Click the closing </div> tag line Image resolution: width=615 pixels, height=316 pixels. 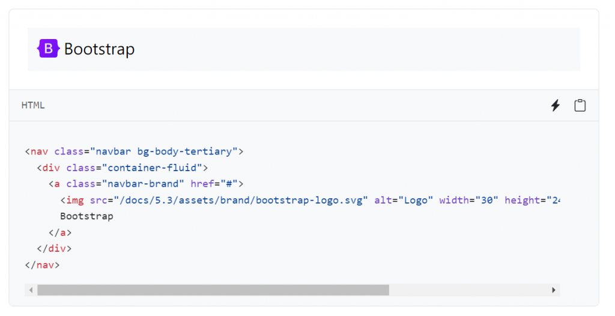click(x=54, y=249)
